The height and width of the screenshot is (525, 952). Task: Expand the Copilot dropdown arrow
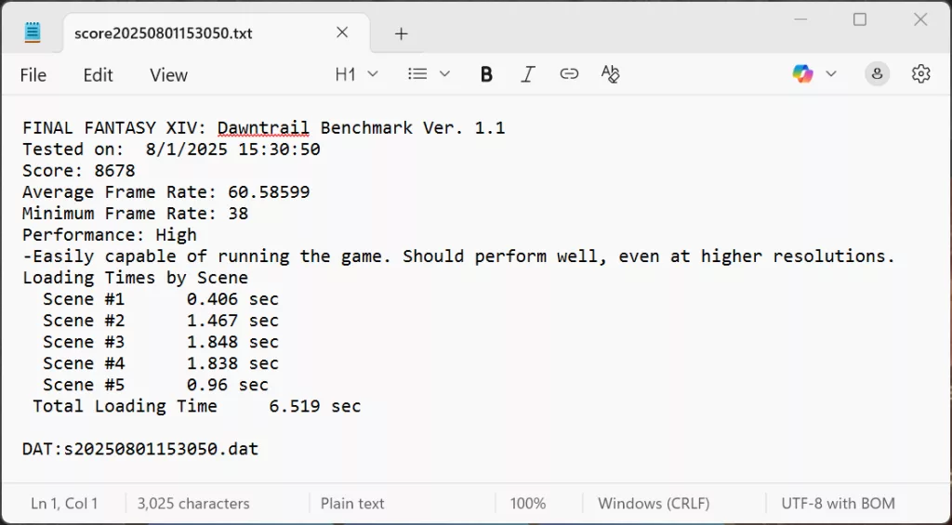point(831,74)
